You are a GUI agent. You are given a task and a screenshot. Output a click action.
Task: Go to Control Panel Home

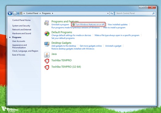point(21,20)
